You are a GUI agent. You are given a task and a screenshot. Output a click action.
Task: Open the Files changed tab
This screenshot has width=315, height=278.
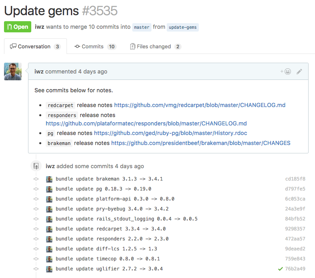coord(155,47)
